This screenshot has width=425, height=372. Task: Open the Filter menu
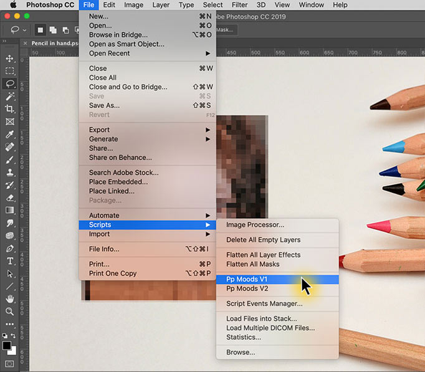click(239, 5)
